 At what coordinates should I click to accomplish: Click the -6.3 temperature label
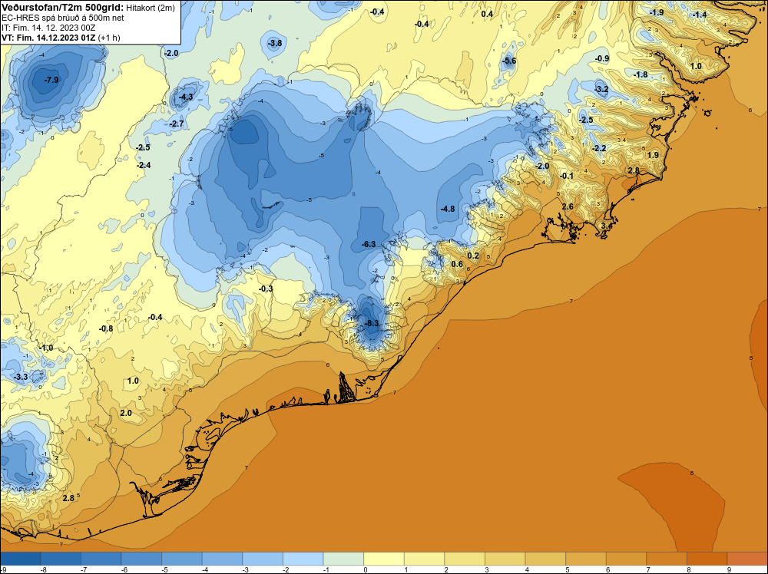(369, 244)
